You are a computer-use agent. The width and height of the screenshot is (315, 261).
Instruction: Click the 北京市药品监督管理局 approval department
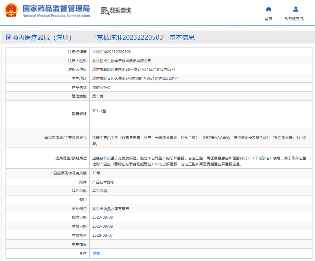[x=111, y=209]
